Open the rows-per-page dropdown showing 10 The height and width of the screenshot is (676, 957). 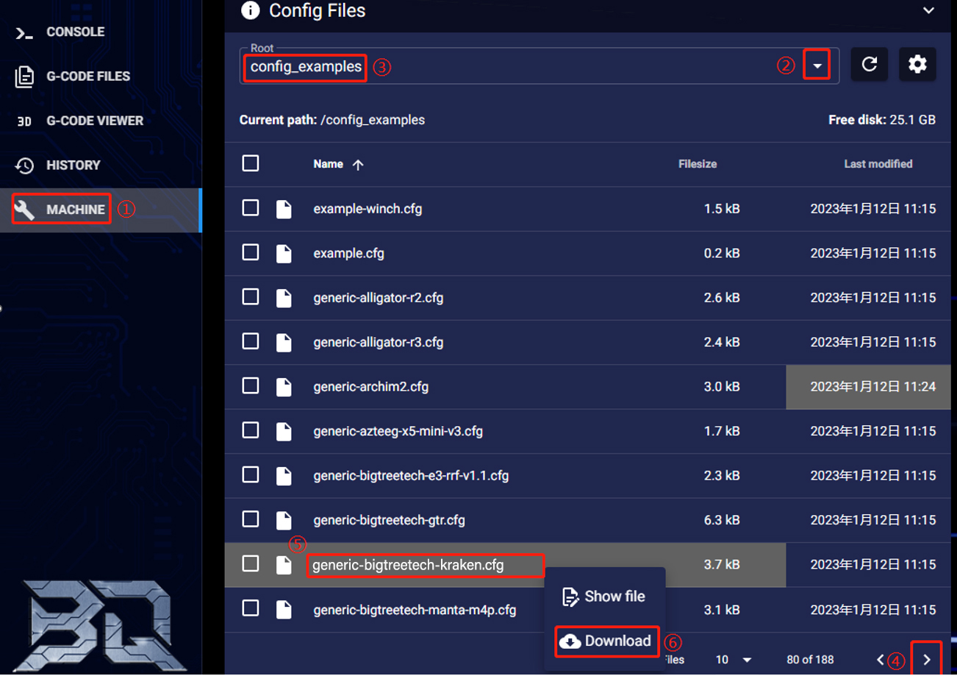click(734, 660)
